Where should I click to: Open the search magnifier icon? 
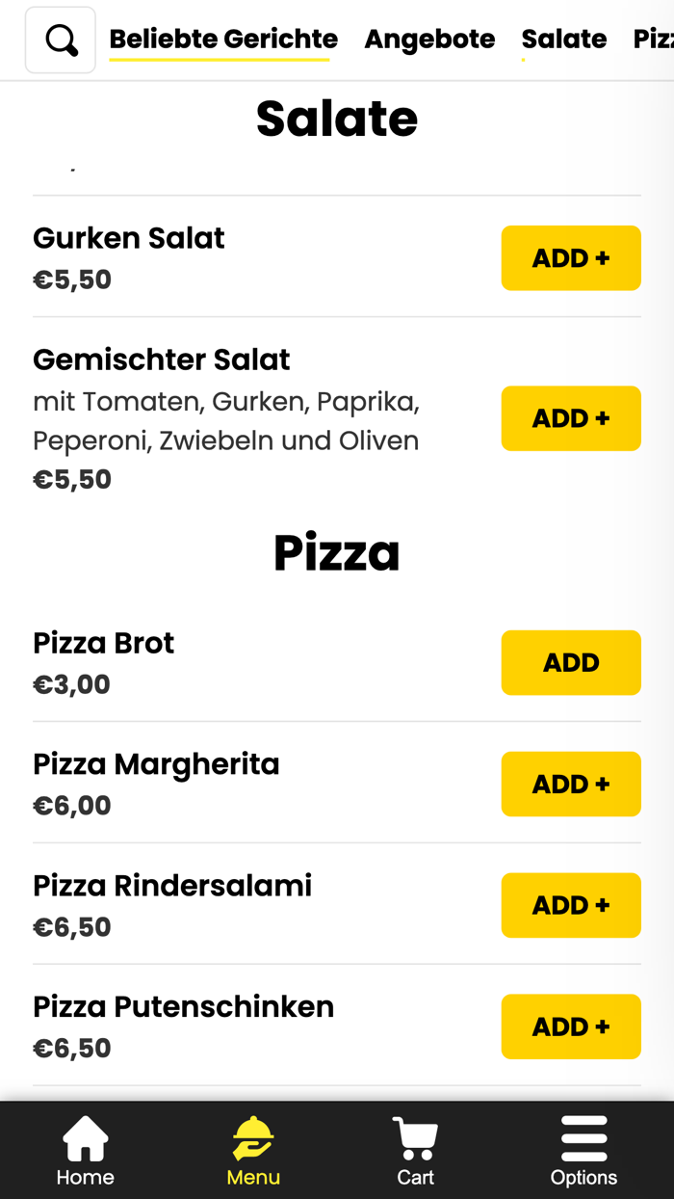(60, 39)
